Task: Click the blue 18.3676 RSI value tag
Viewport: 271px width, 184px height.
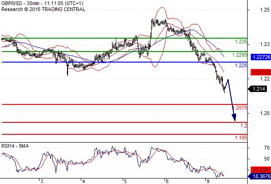Action: point(260,176)
